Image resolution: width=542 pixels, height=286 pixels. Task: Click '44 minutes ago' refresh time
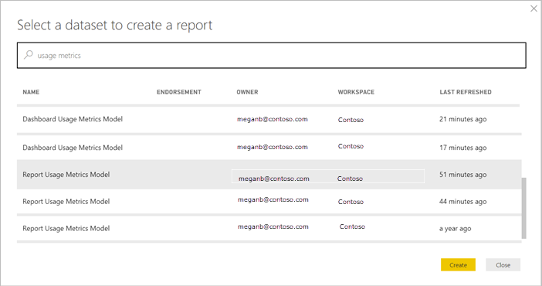click(462, 202)
